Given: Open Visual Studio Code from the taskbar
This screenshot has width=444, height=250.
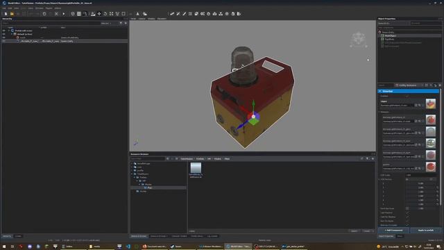Looking at the screenshot, I should pos(128,247).
